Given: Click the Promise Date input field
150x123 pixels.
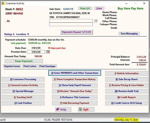Looking at the screenshot, I should pyautogui.click(x=36, y=52).
